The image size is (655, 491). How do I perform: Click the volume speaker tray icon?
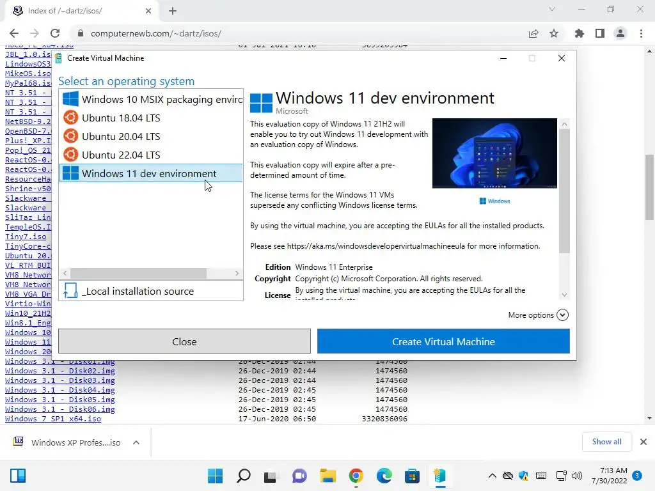(577, 476)
